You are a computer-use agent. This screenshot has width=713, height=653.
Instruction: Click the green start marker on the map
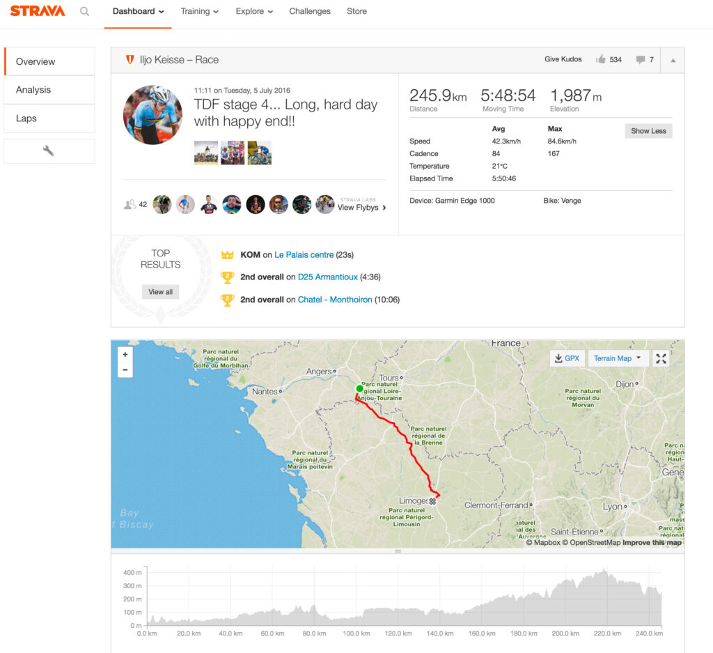pos(360,389)
